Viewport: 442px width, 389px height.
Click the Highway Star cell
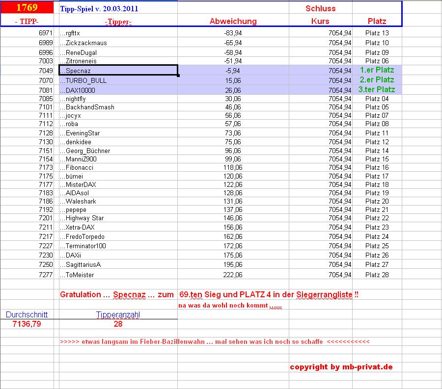pos(118,218)
